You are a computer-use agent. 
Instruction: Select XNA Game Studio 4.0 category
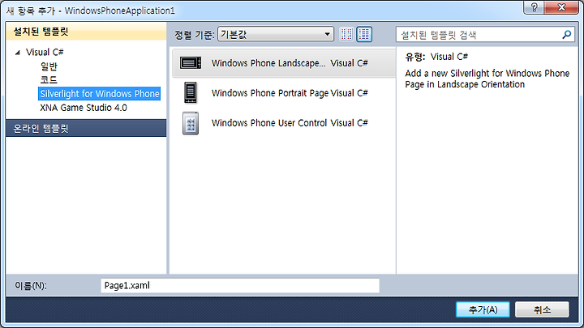pyautogui.click(x=84, y=108)
